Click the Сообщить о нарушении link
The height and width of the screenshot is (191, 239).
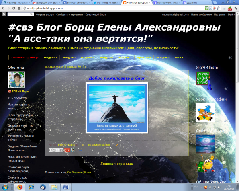coord(69,14)
